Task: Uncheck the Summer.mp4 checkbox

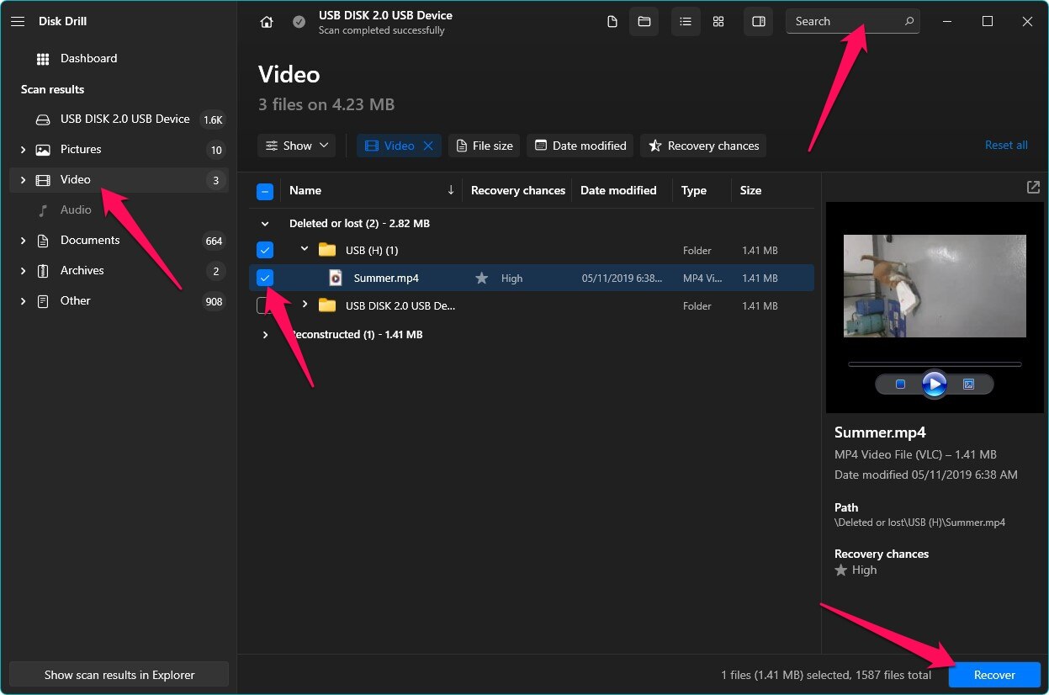Action: click(x=265, y=278)
